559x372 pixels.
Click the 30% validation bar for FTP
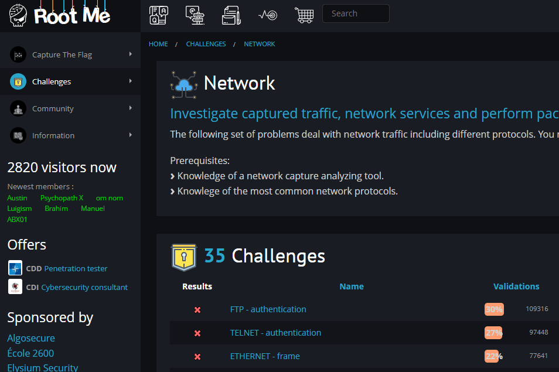494,309
